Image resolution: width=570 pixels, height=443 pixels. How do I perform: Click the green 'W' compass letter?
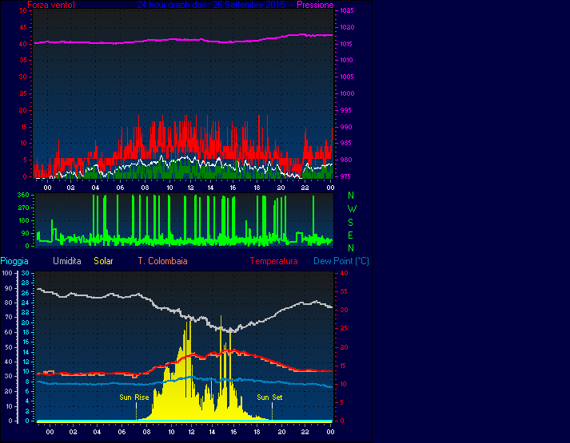tap(352, 209)
